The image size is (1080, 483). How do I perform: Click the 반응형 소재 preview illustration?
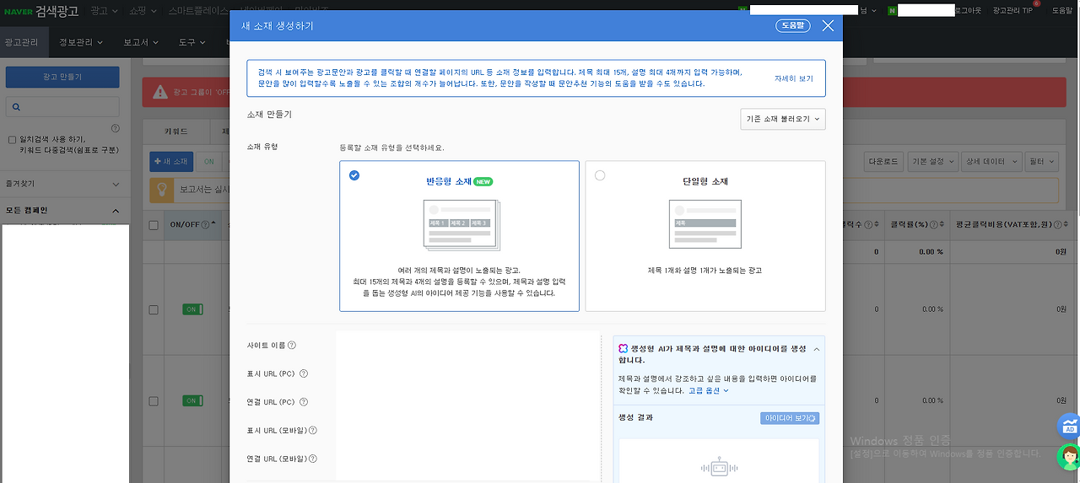(461, 226)
